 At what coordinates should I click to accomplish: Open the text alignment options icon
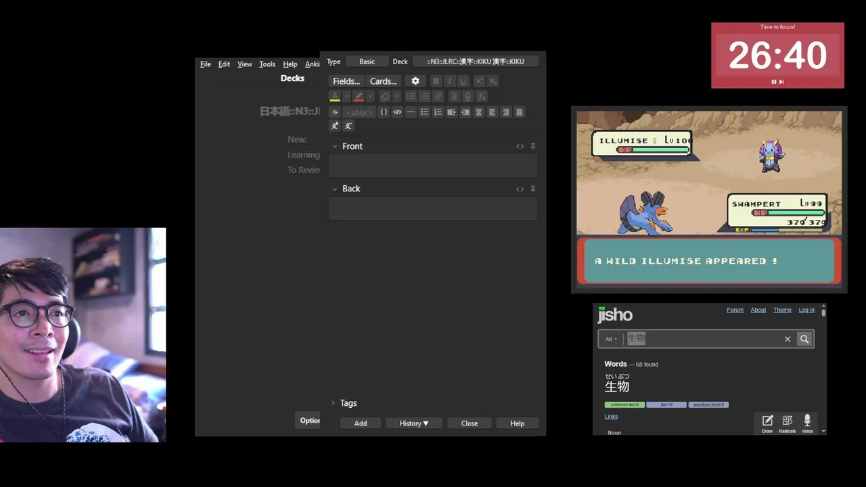(438, 97)
